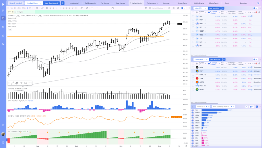262x148 pixels.
Task: Open the Bubble Charts tab
Action: (x=199, y=3)
